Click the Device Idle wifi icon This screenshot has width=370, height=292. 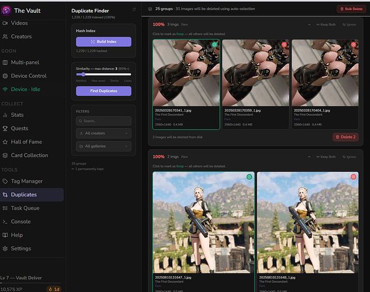(x=5, y=89)
